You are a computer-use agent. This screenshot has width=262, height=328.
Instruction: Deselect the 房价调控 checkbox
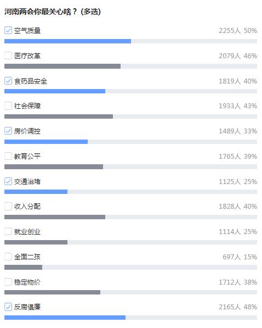click(x=8, y=131)
